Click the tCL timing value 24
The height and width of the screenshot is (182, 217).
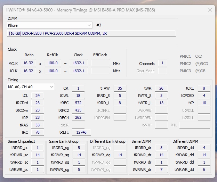[37, 96]
